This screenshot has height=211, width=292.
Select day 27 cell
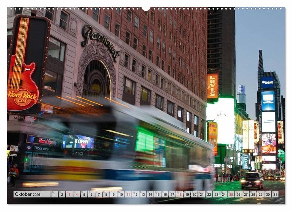click(246, 194)
